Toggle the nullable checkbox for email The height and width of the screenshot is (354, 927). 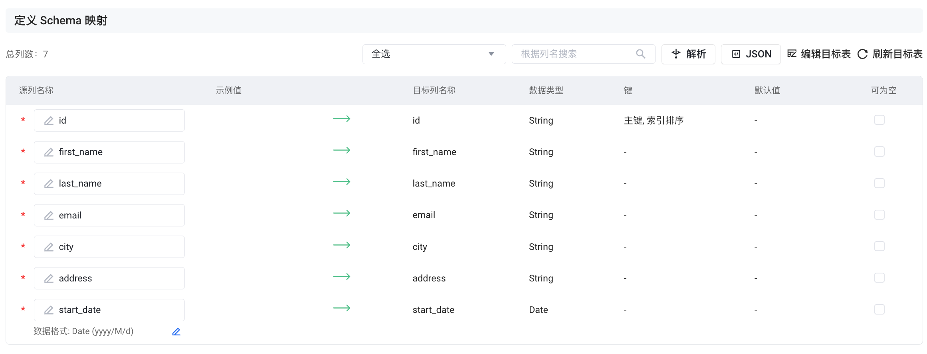[879, 215]
